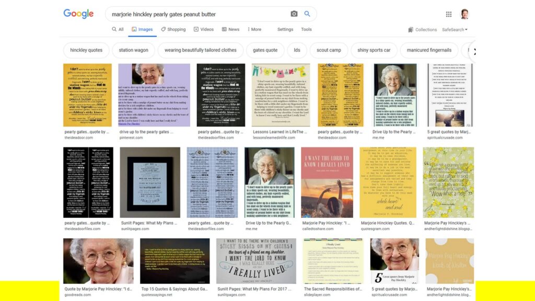This screenshot has width=535, height=301.
Task: Click the blue magnifying glass search button
Action: click(x=307, y=14)
